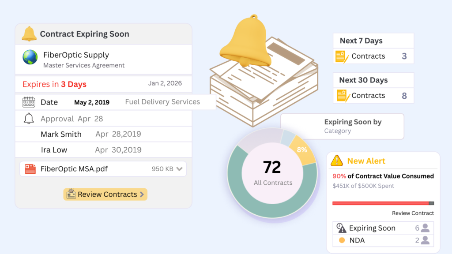This screenshot has width=452, height=254.
Task: Click the calendar icon beside Date
Action: (x=29, y=102)
